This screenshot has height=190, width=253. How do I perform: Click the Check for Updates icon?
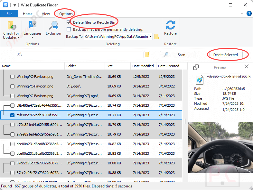click(x=12, y=25)
